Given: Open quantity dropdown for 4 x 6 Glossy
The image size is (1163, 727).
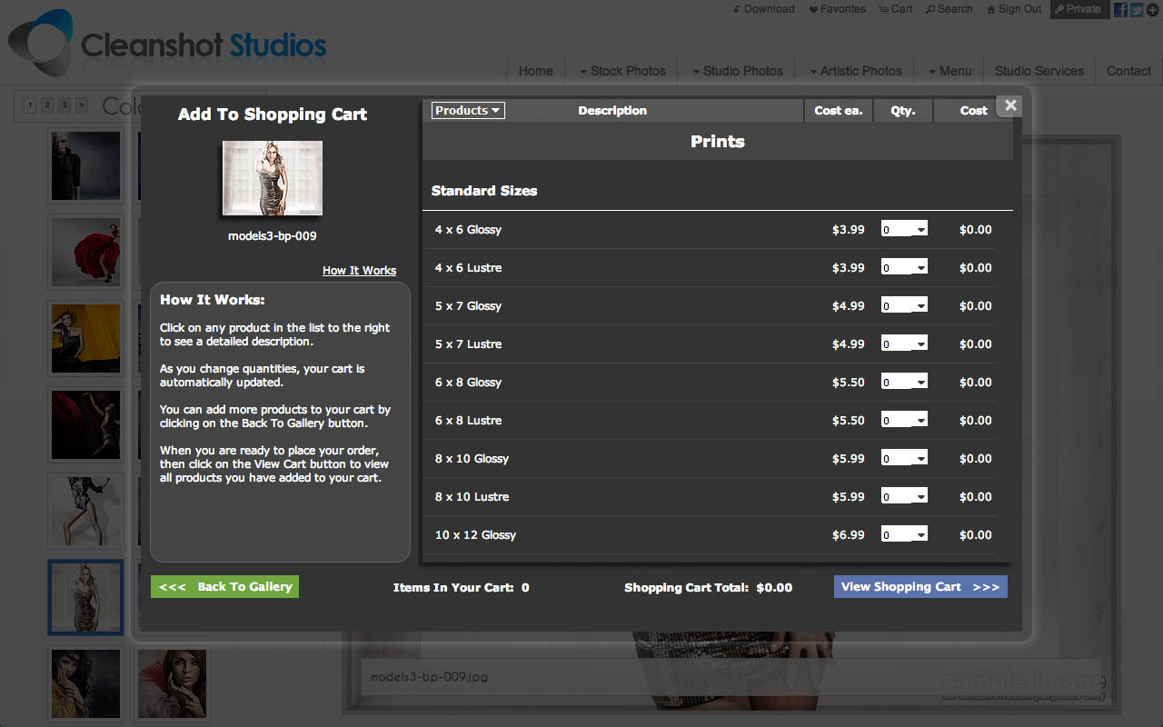Looking at the screenshot, I should pos(904,230).
